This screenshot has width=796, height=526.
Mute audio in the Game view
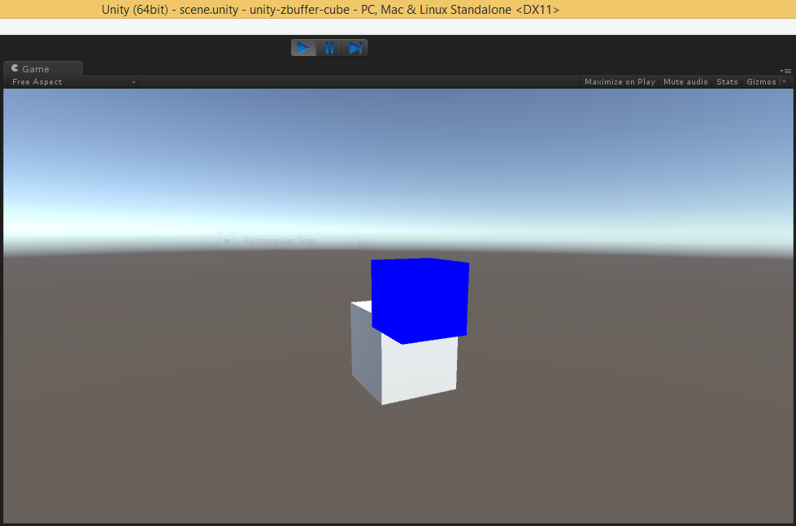[685, 81]
